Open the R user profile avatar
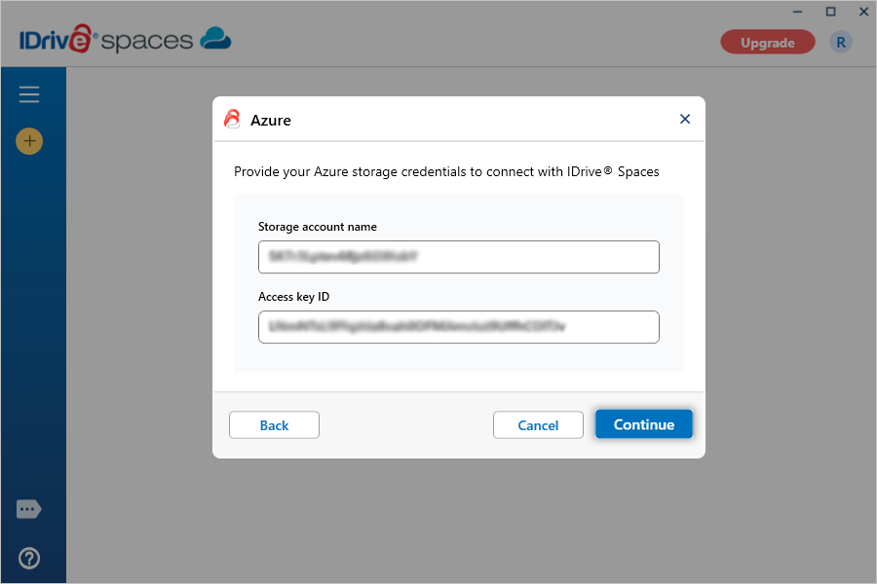877x584 pixels. (841, 43)
